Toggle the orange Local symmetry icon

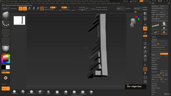145,29
